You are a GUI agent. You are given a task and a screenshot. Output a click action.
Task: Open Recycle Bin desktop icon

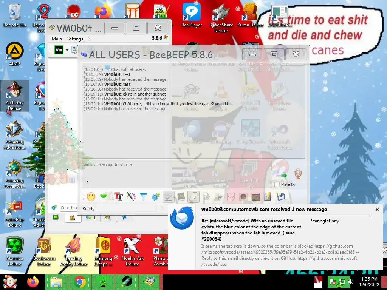tap(15, 15)
